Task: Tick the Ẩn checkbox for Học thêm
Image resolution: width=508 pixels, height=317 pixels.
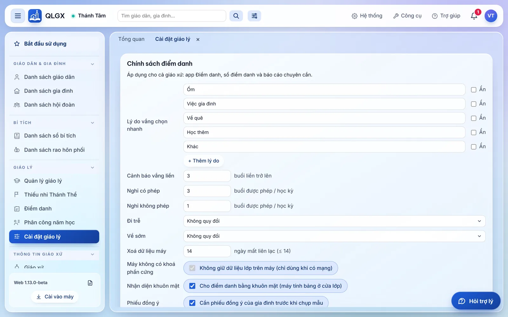Action: 473,133
